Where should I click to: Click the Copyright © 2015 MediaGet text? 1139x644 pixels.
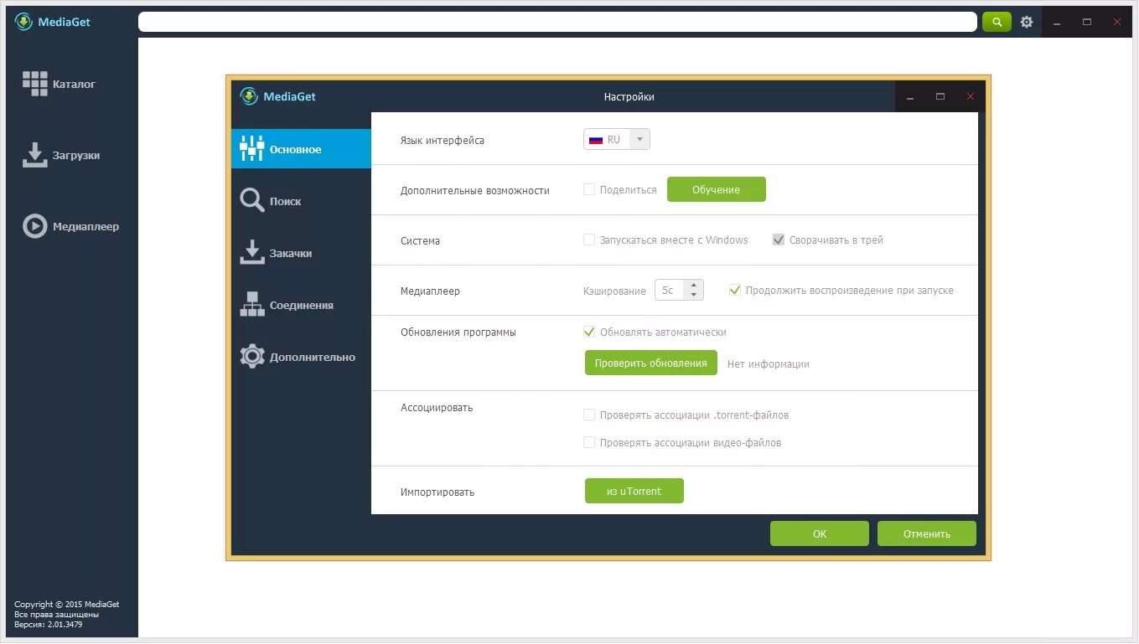(67, 604)
